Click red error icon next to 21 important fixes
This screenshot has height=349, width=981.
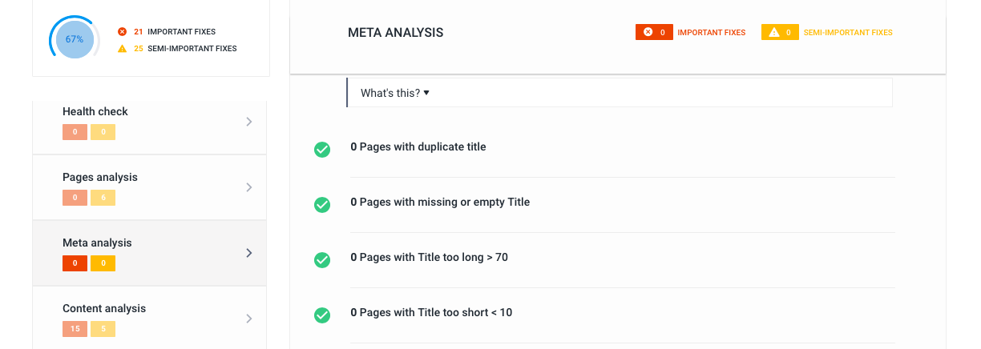pyautogui.click(x=122, y=32)
